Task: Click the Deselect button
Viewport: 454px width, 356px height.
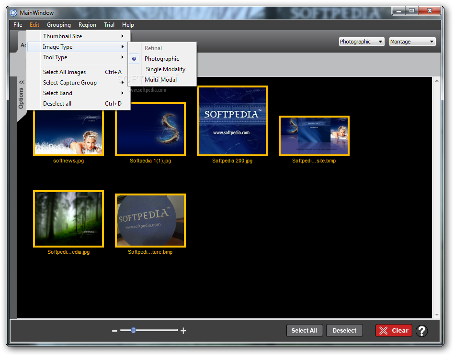Action: coord(344,331)
